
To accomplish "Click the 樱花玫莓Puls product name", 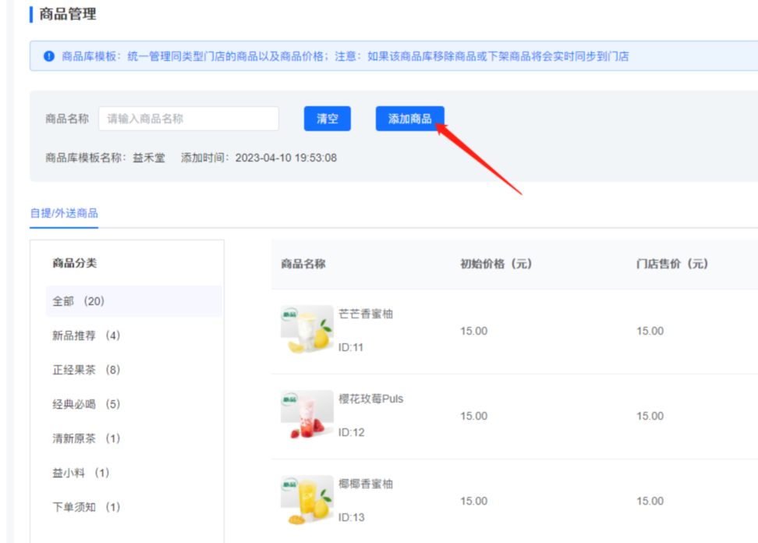I will click(x=370, y=399).
